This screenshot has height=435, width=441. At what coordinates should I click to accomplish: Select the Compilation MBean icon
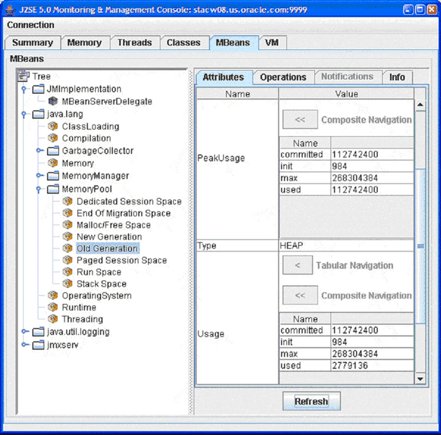pos(53,139)
